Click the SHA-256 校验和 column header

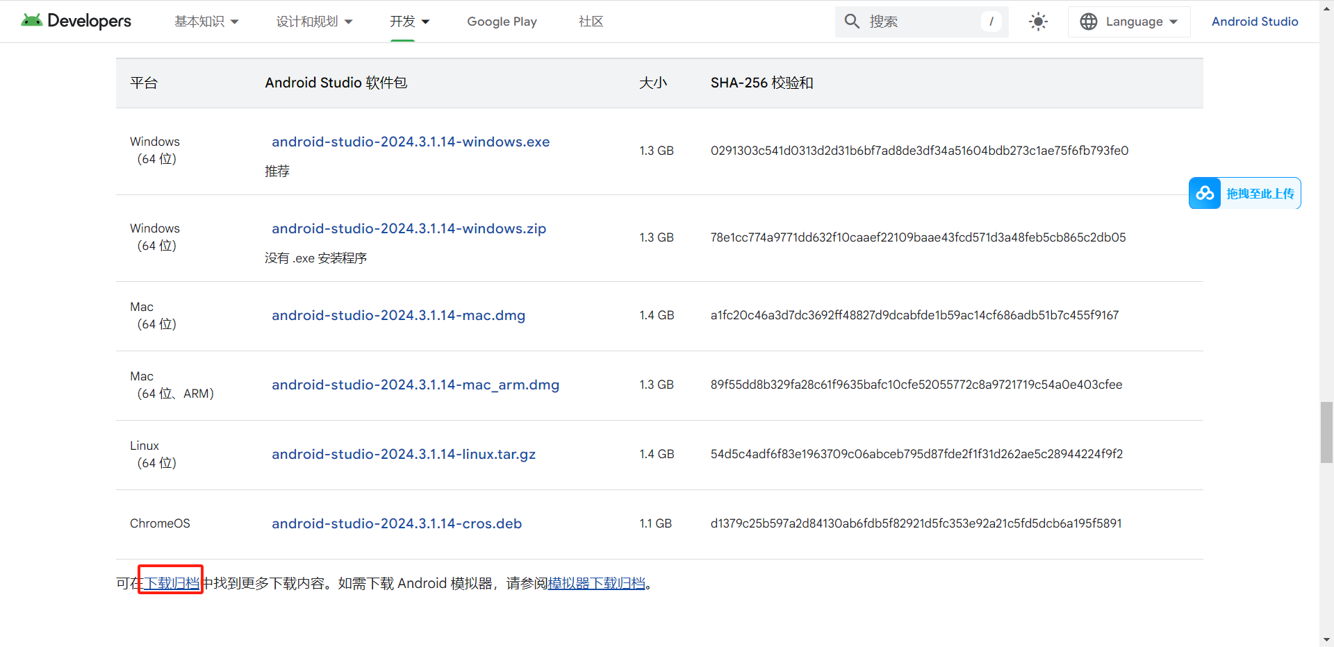point(761,83)
